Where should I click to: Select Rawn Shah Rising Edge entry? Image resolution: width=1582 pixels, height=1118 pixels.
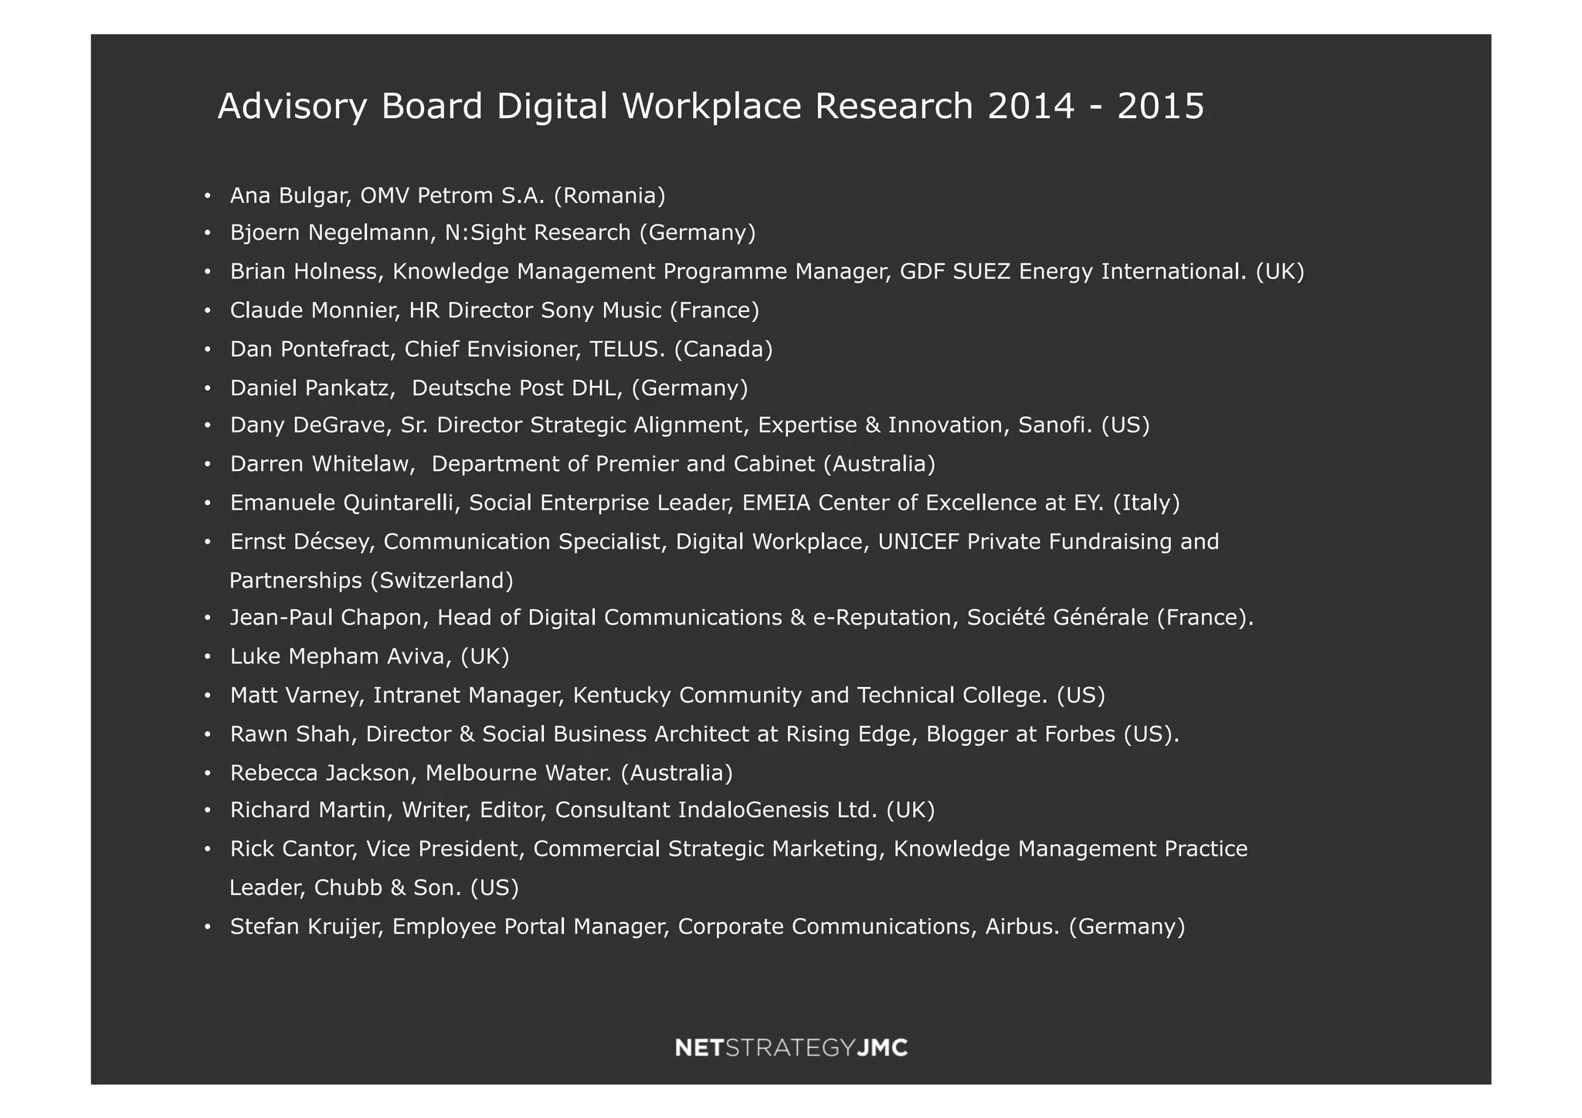click(704, 734)
